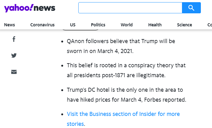Focus the search input field
Image resolution: width=212 pixels, height=128 pixels.
pyautogui.click(x=130, y=8)
